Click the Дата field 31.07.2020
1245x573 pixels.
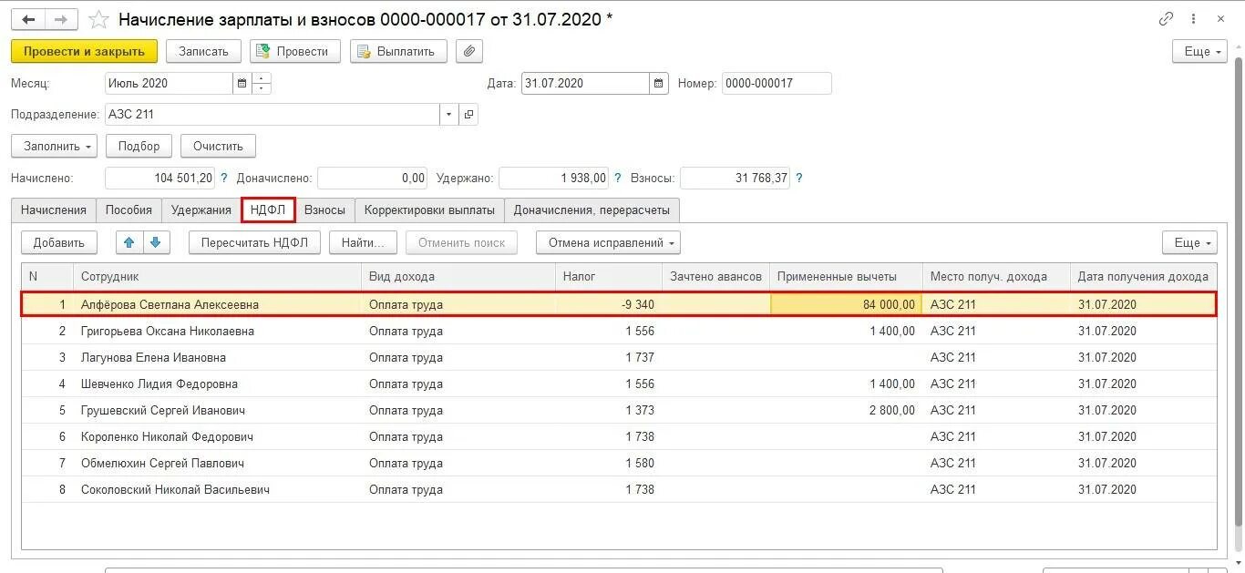click(x=585, y=84)
